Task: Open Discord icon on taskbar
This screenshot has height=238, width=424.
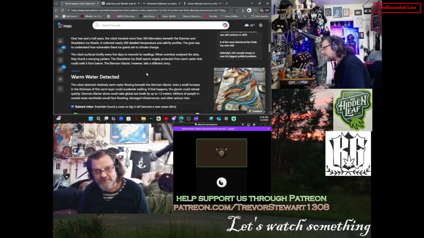Action: (174, 119)
